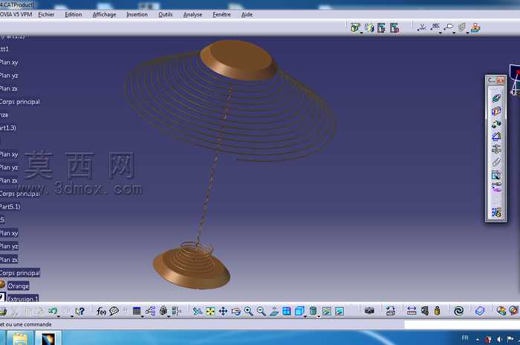This screenshot has height=345, width=520.
Task: Select the Measure Inertia tool
Action: click(x=437, y=311)
